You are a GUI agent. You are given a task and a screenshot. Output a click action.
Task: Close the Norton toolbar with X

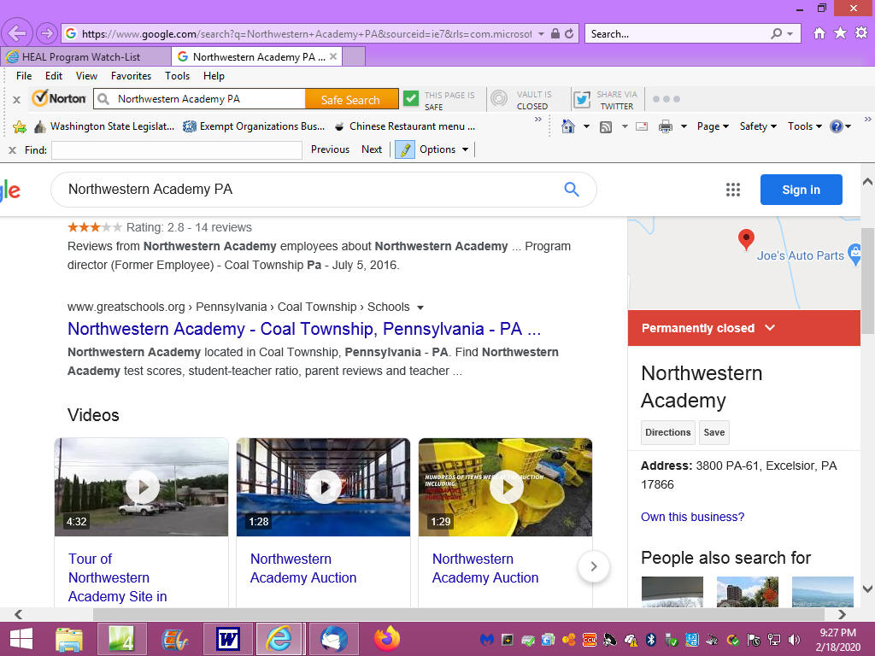[17, 100]
